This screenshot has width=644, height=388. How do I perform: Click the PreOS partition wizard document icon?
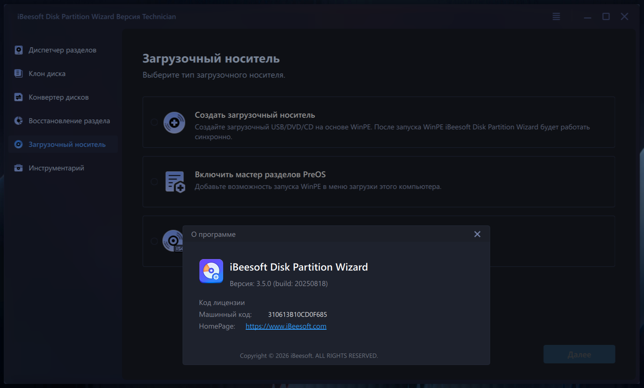pos(175,182)
